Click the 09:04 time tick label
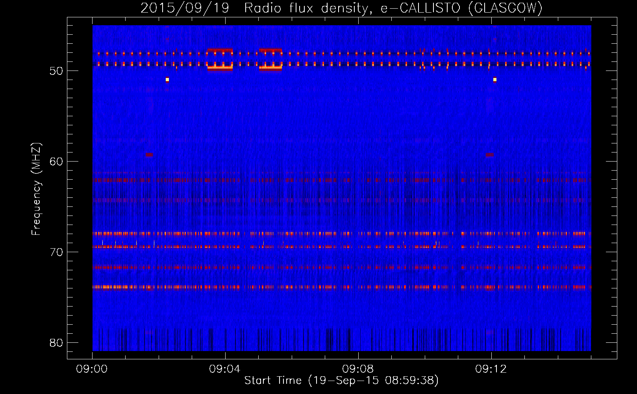This screenshot has width=637, height=394. tap(225, 369)
